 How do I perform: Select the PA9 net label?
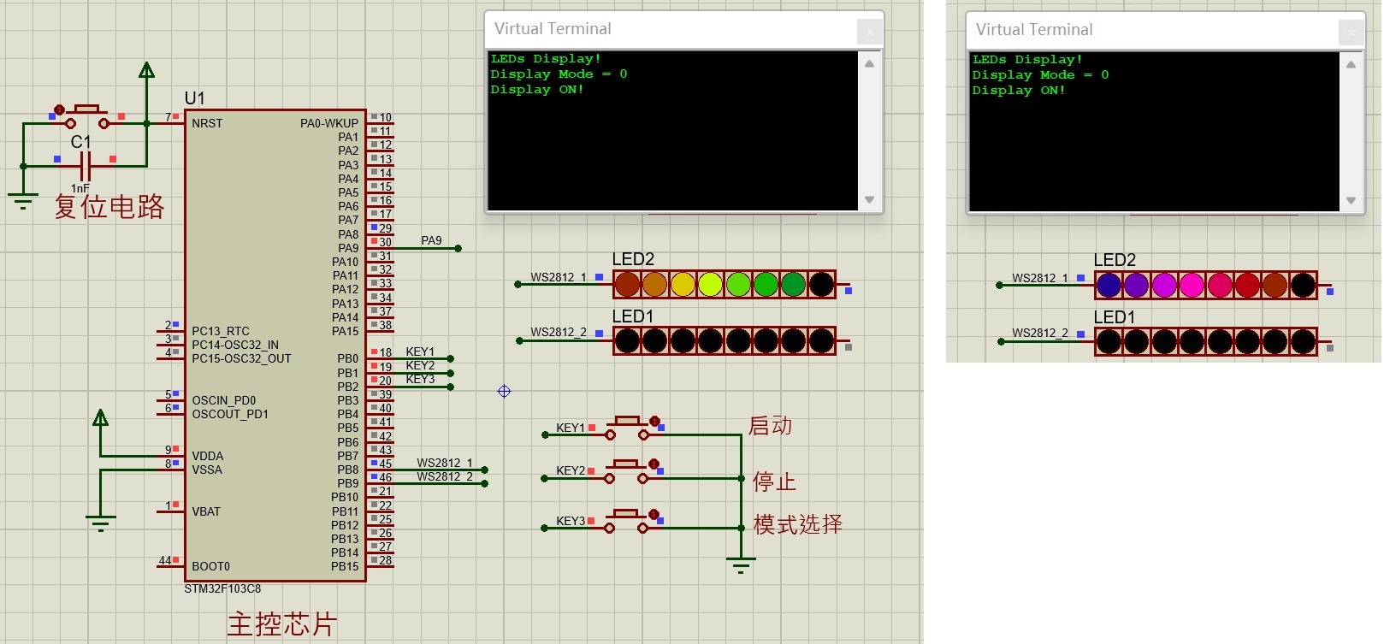[431, 240]
